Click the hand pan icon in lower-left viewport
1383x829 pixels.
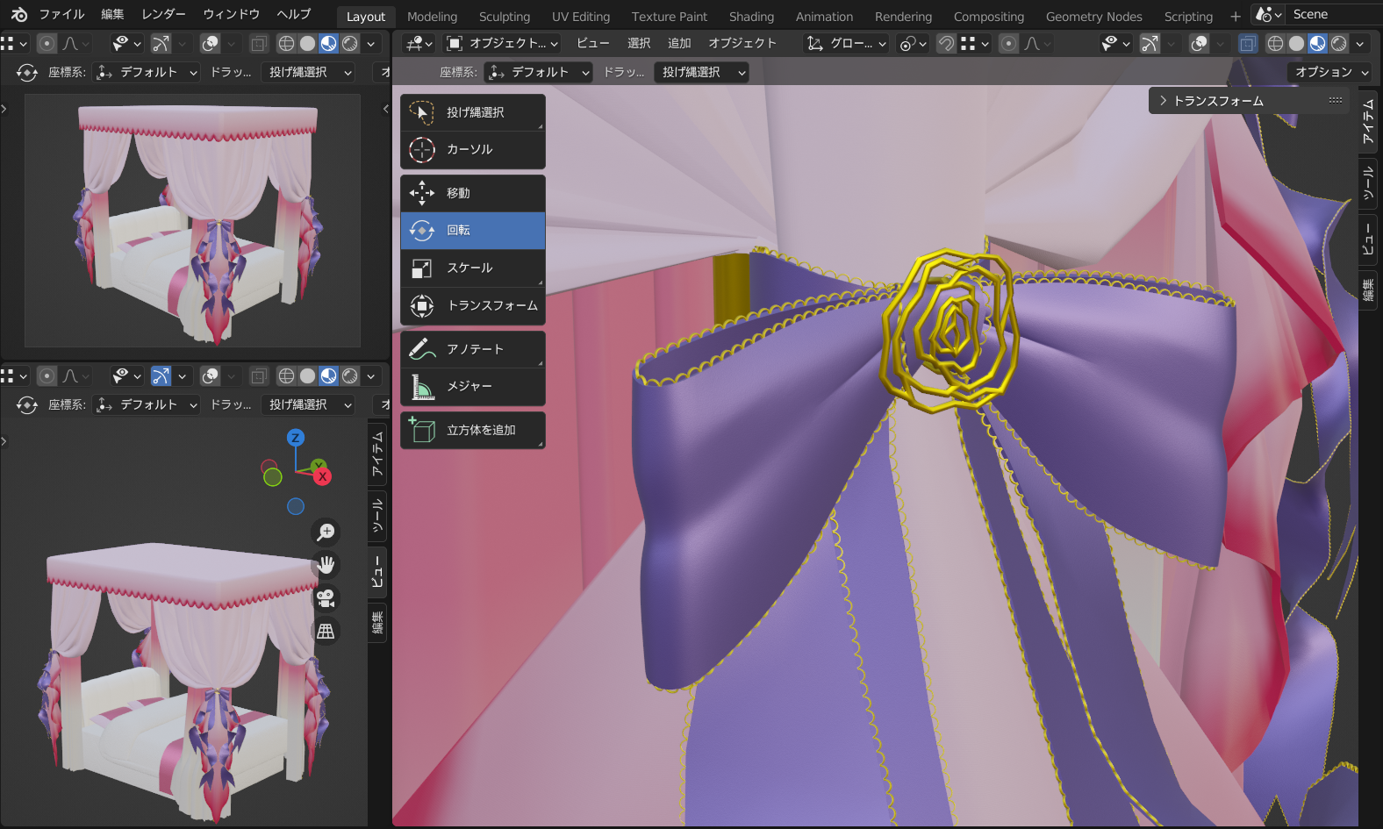tap(326, 565)
